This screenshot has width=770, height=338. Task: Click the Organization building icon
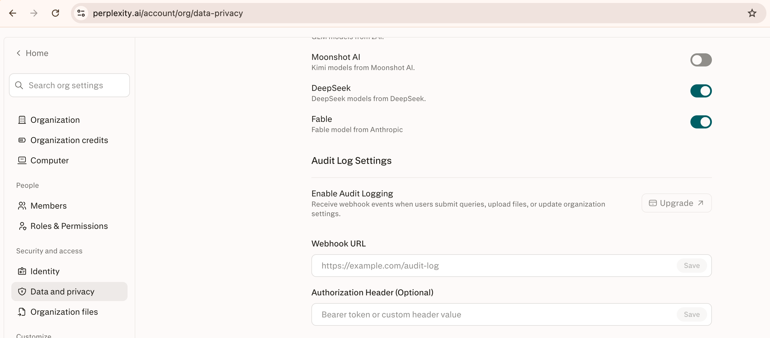coord(22,120)
